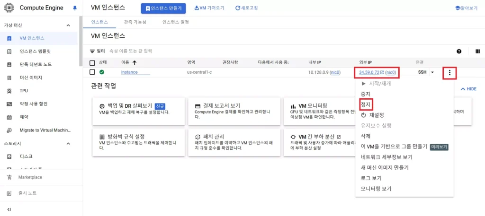Screen dimensions: 485x216
Task: Open 결제 보고서 보기 card
Action: click(234, 111)
